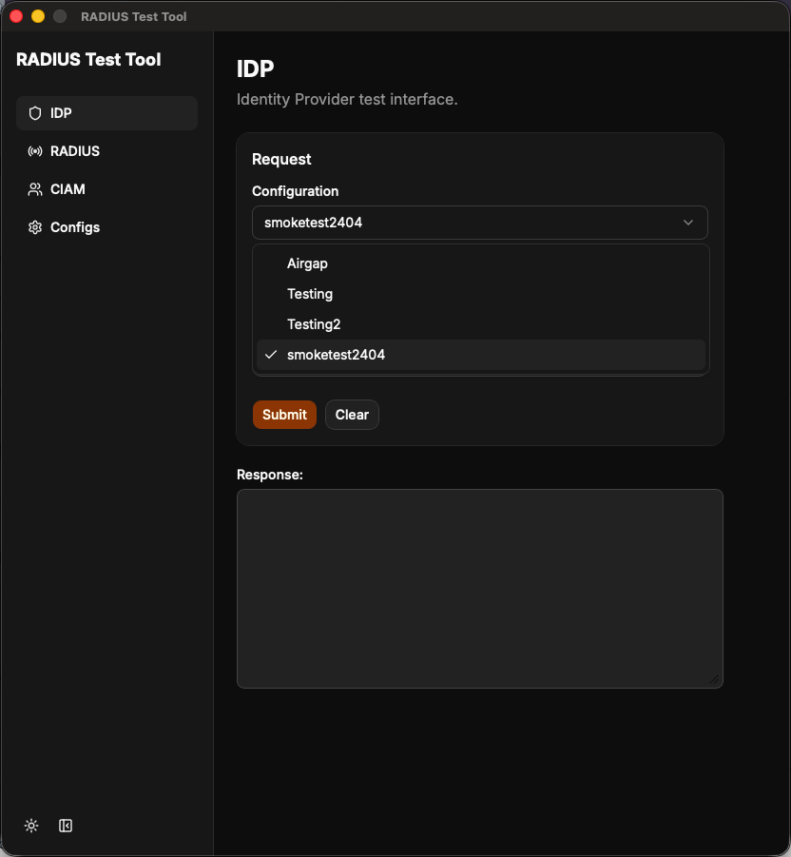Minimize window with the yellow button

click(38, 16)
